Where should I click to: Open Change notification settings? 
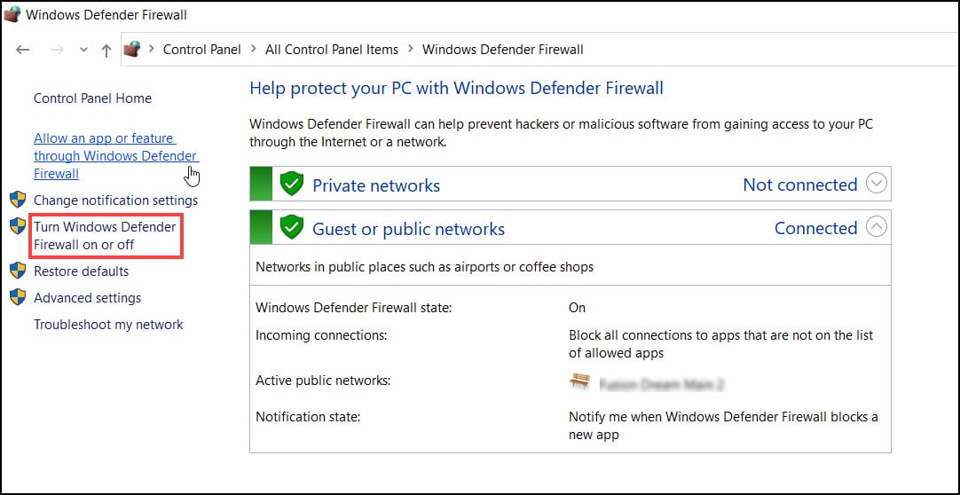pyautogui.click(x=115, y=200)
